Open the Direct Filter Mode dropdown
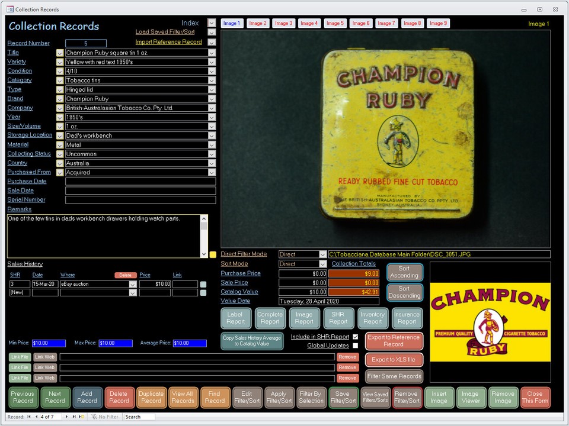The width and height of the screenshot is (569, 426). pos(322,254)
